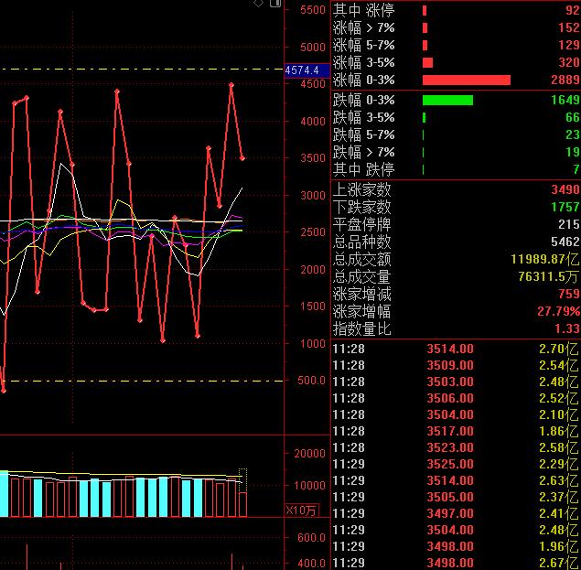This screenshot has width=581, height=570.
Task: Click the value 1649 for 跌幅 0-3%
Action: tap(565, 100)
